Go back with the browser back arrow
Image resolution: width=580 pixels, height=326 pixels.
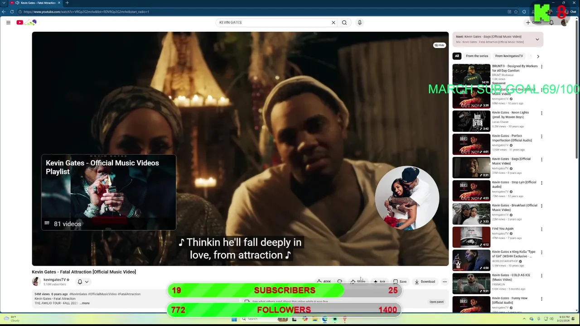click(5, 12)
